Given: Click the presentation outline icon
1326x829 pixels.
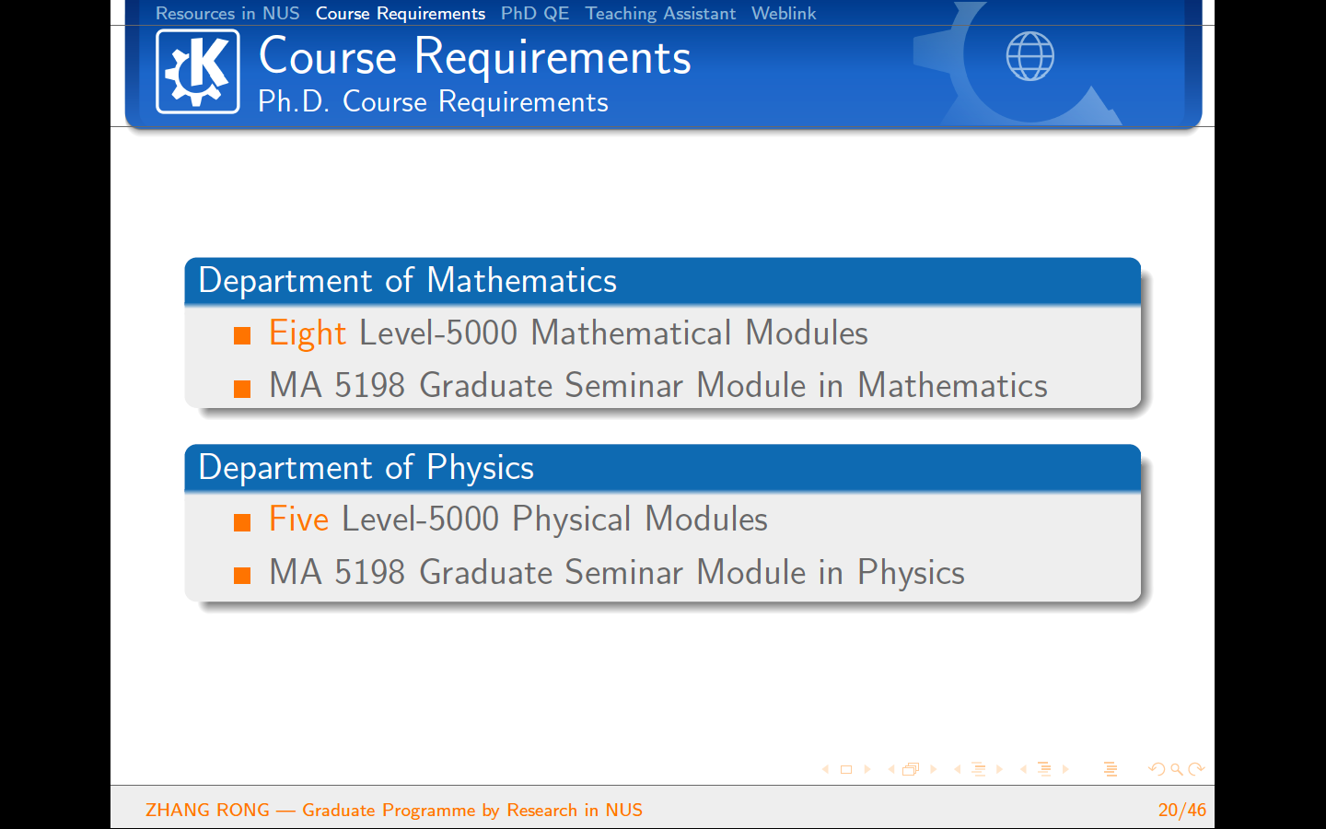Looking at the screenshot, I should click(x=1111, y=769).
